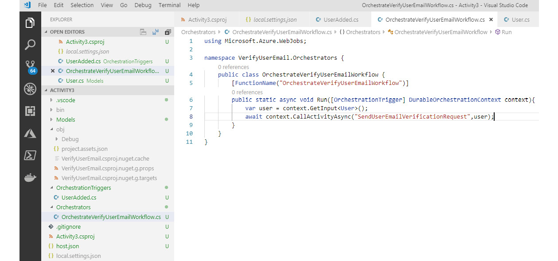Open the View menu
The height and width of the screenshot is (261, 558).
[x=107, y=5]
